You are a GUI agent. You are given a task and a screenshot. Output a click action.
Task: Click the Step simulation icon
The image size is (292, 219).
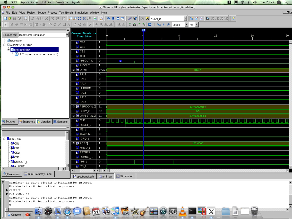159,24
